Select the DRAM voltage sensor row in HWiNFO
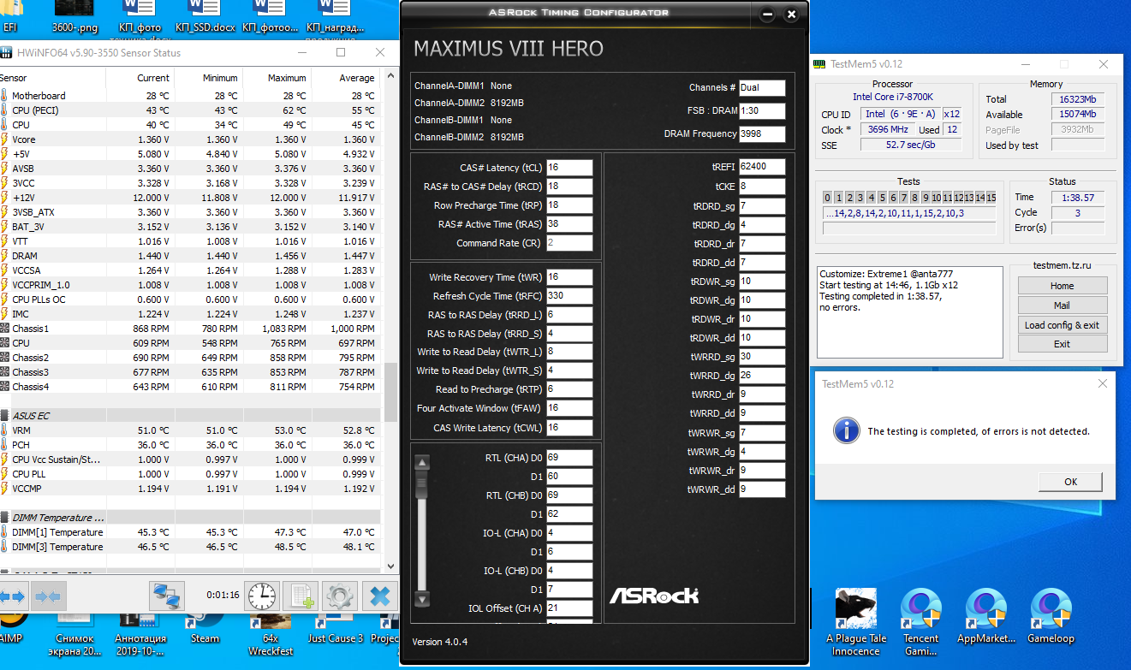Image resolution: width=1131 pixels, height=670 pixels. 190,256
